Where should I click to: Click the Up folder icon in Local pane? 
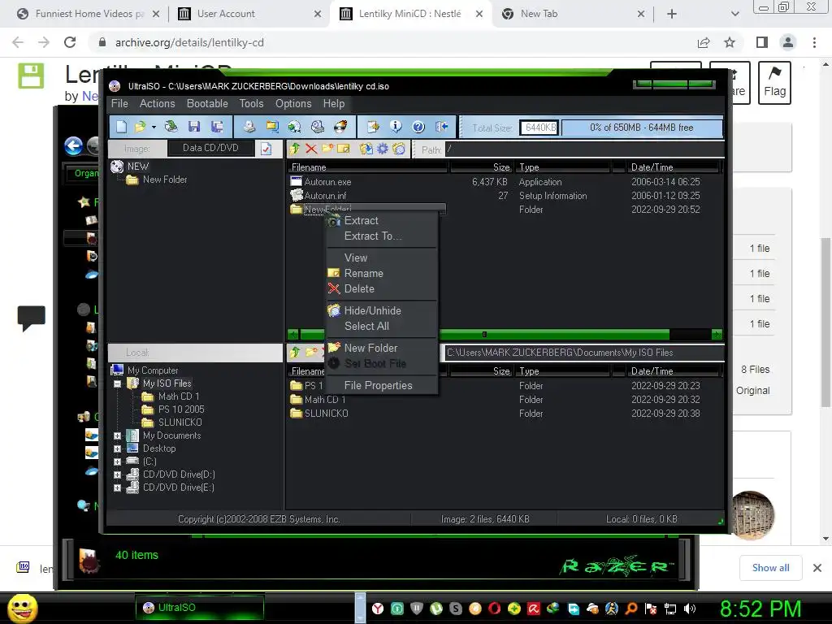click(295, 352)
